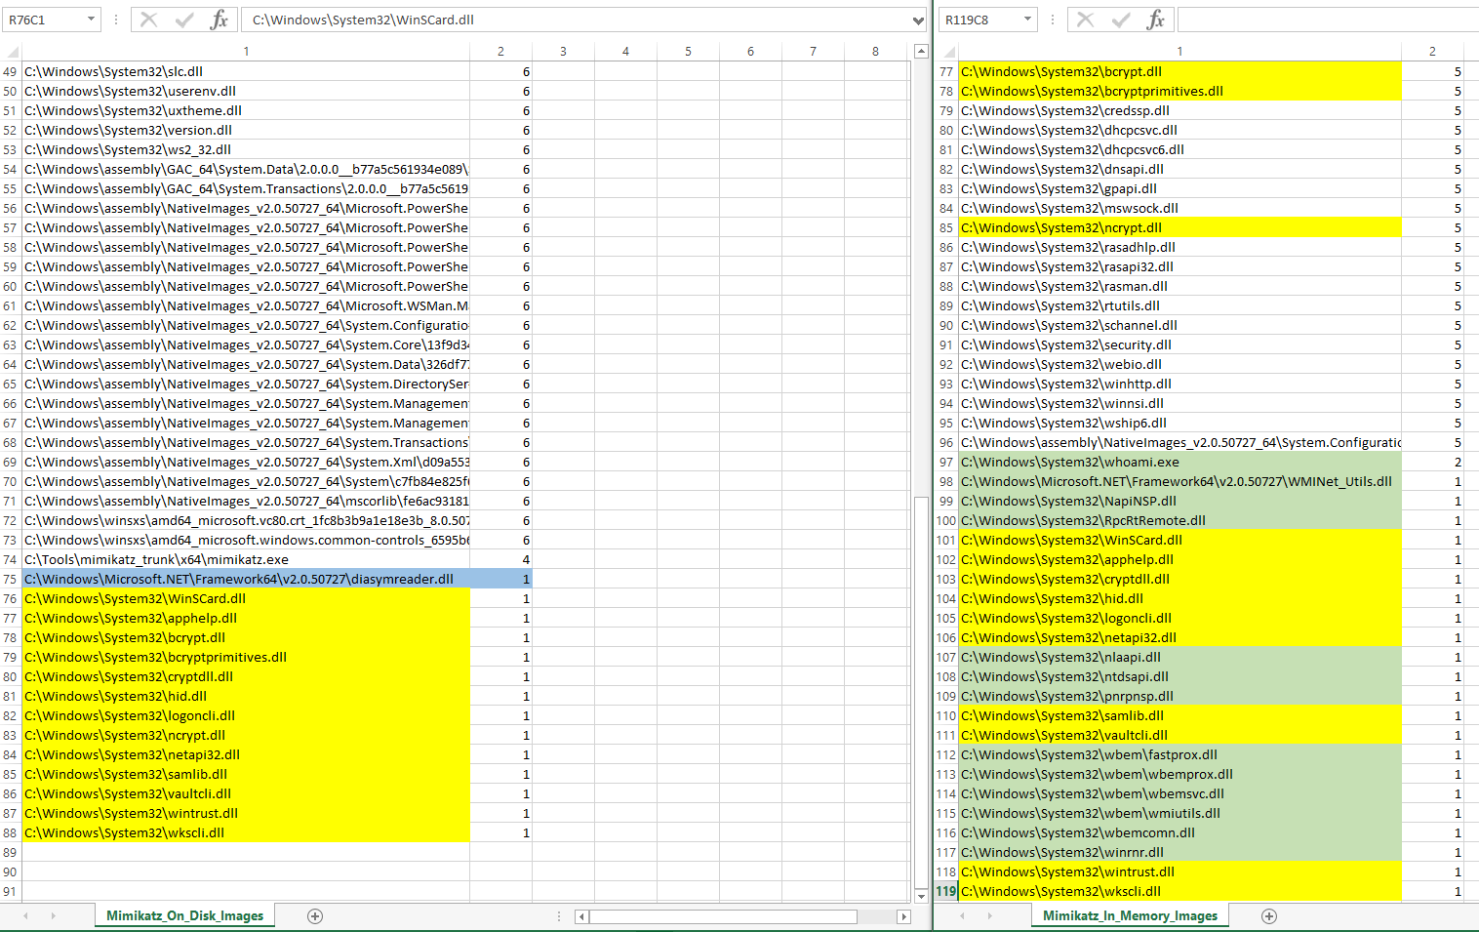This screenshot has width=1479, height=932.
Task: Select ncrypt.dll cell in right pane
Action: [1179, 227]
